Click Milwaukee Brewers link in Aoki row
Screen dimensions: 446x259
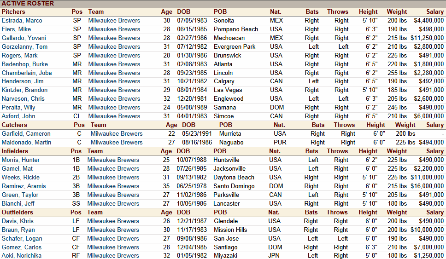click(x=113, y=256)
